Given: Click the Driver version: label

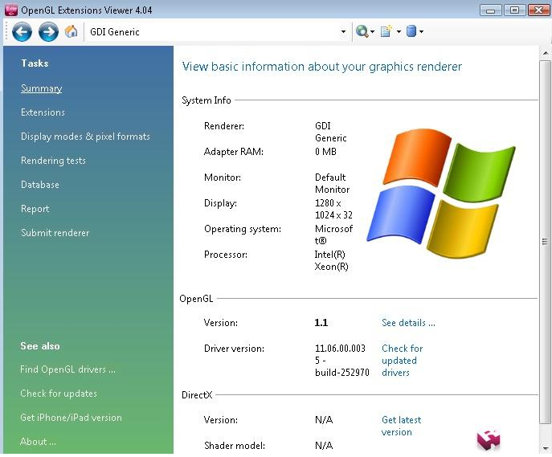Looking at the screenshot, I should pyautogui.click(x=234, y=349).
